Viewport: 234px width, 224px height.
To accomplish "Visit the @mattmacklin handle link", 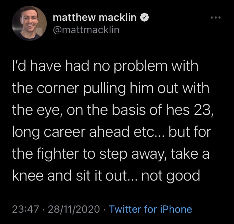I will click(x=86, y=30).
